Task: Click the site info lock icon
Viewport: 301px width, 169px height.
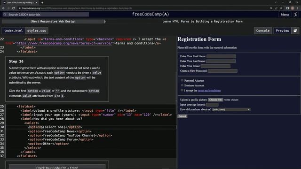Action: 19,8
